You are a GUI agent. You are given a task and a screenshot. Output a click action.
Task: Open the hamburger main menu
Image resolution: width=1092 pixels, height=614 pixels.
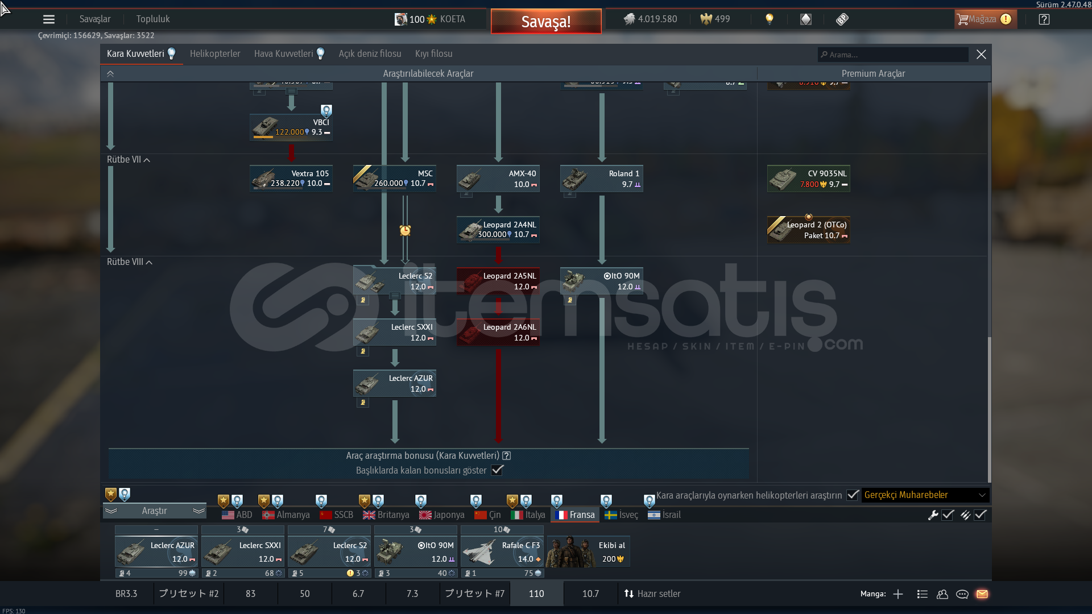click(49, 19)
